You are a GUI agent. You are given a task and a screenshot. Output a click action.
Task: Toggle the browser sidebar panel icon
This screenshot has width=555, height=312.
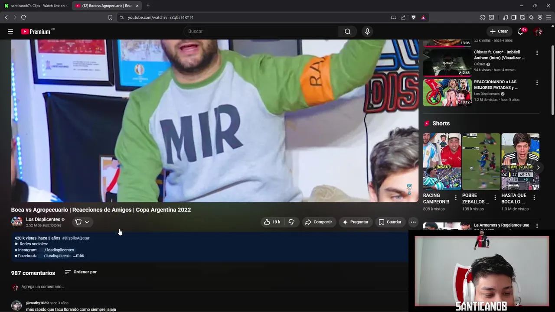514,17
